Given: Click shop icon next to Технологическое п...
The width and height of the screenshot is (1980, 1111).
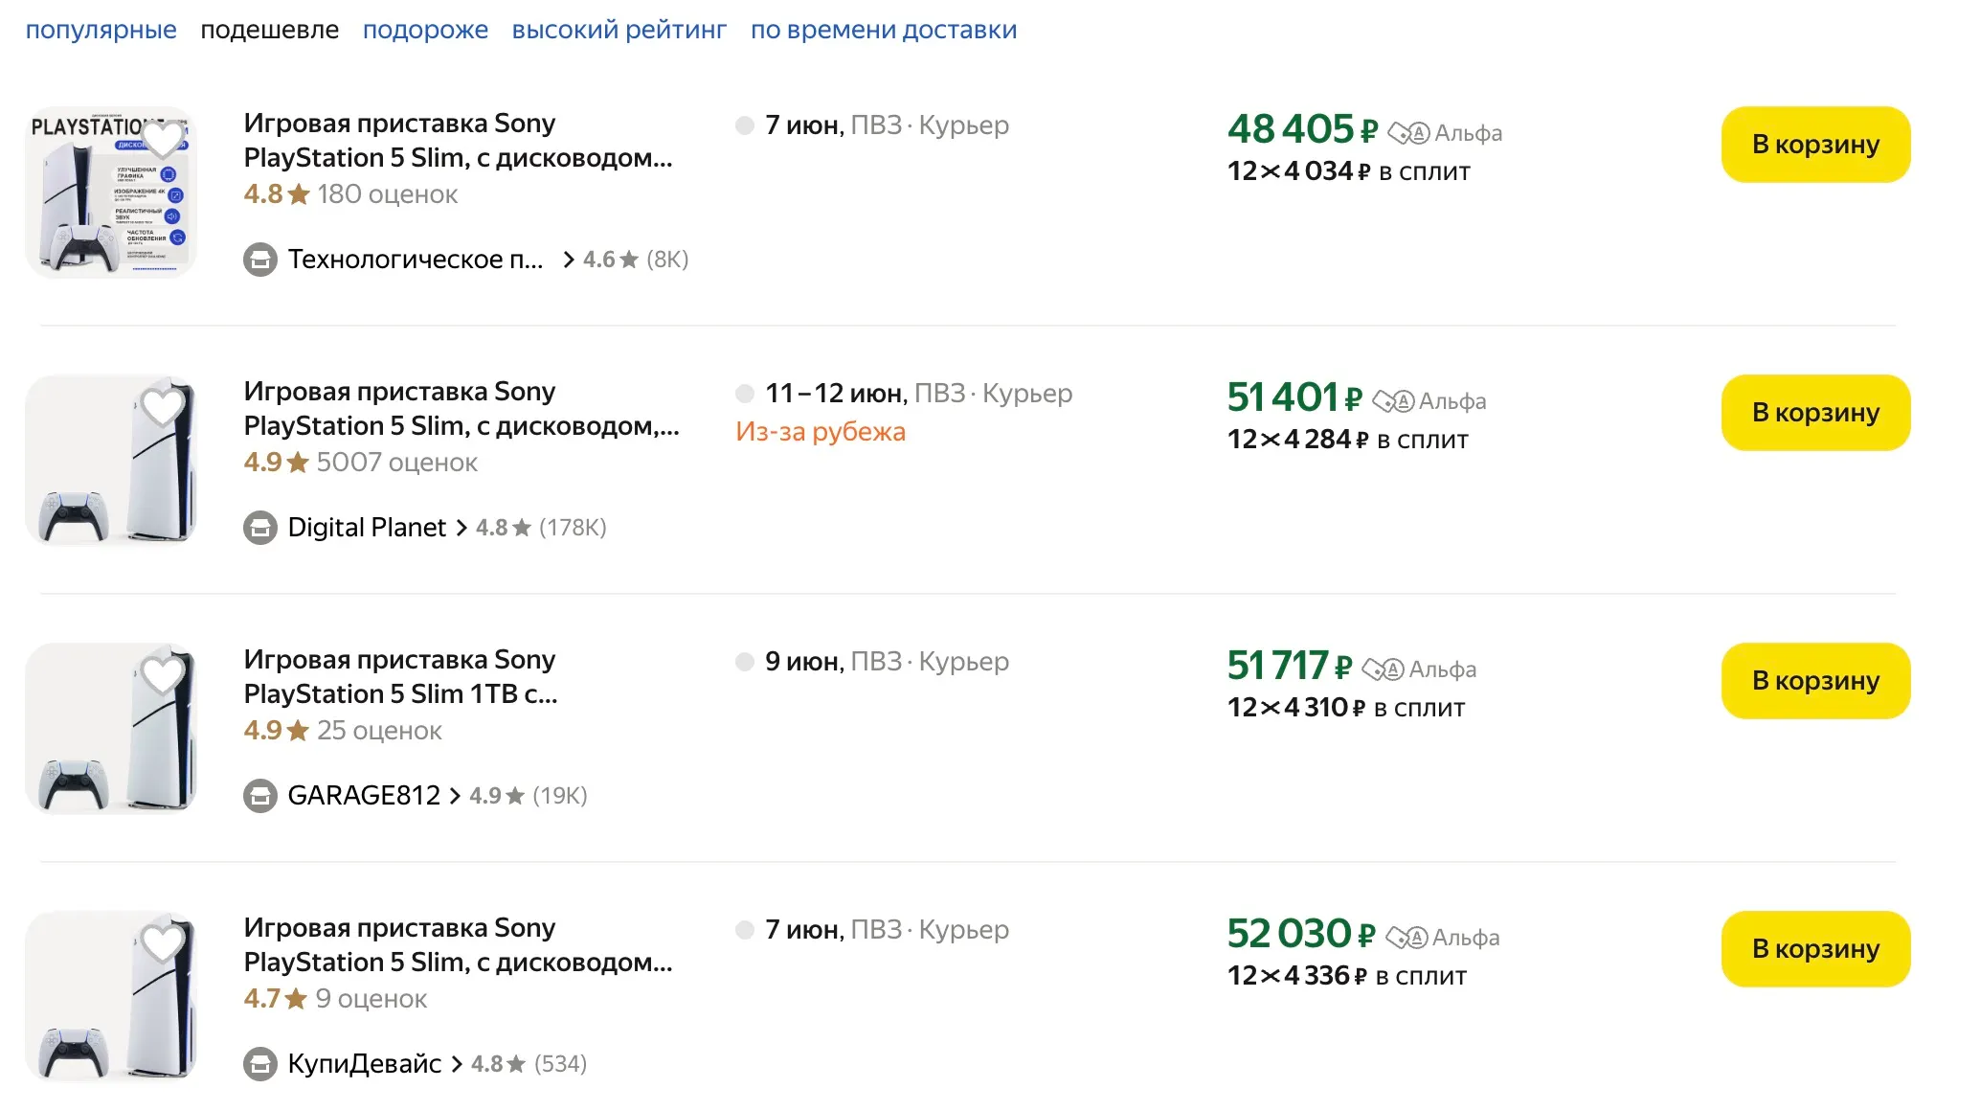Looking at the screenshot, I should coord(259,260).
